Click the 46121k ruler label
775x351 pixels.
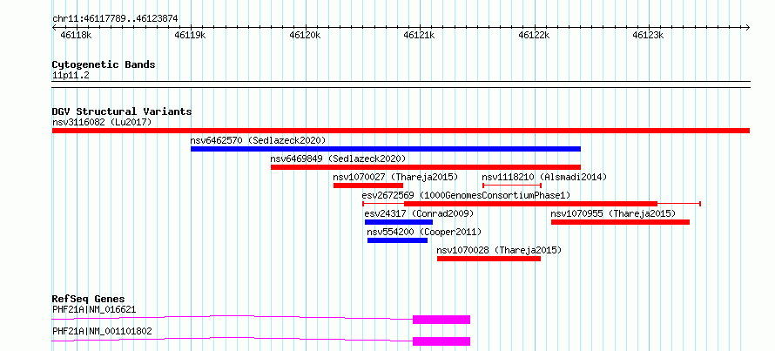tap(419, 36)
